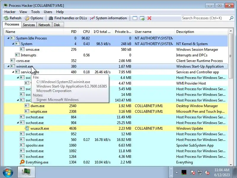Click the 'Windows Update' description cell
The image size is (237, 178).
pyautogui.click(x=190, y=128)
